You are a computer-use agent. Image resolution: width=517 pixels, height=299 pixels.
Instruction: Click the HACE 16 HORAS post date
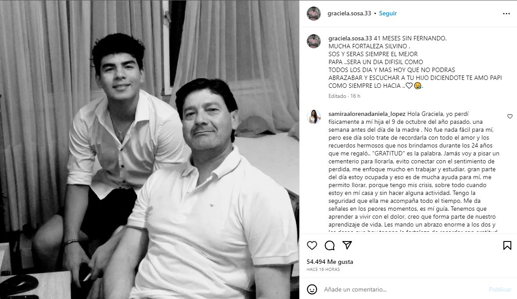(323, 269)
